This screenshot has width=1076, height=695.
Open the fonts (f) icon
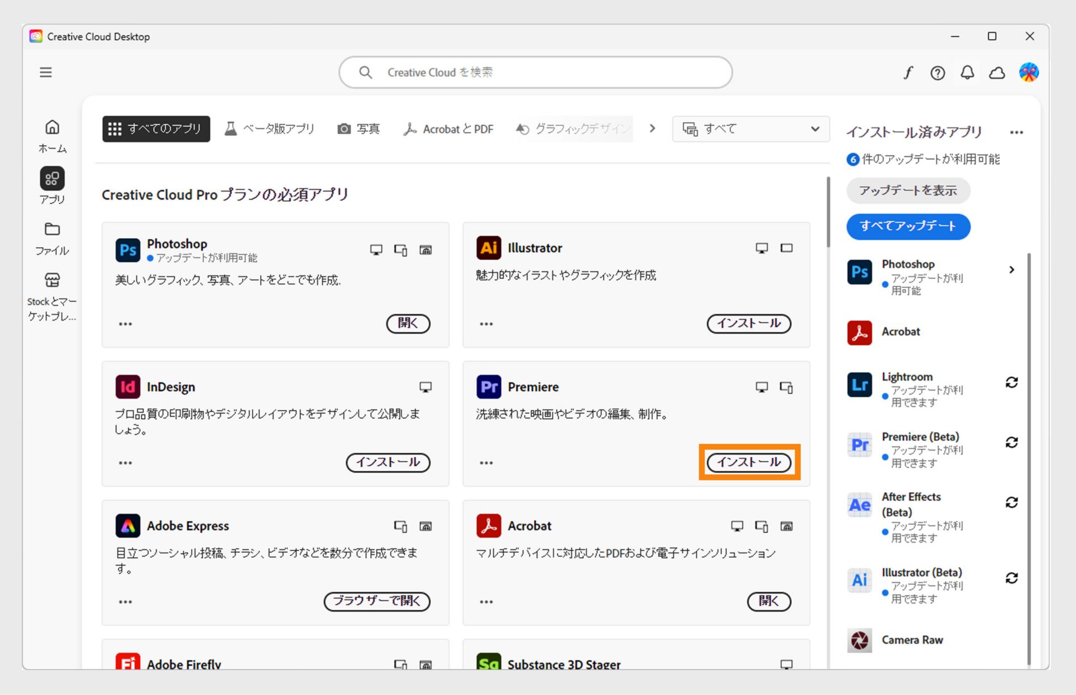[x=908, y=72]
